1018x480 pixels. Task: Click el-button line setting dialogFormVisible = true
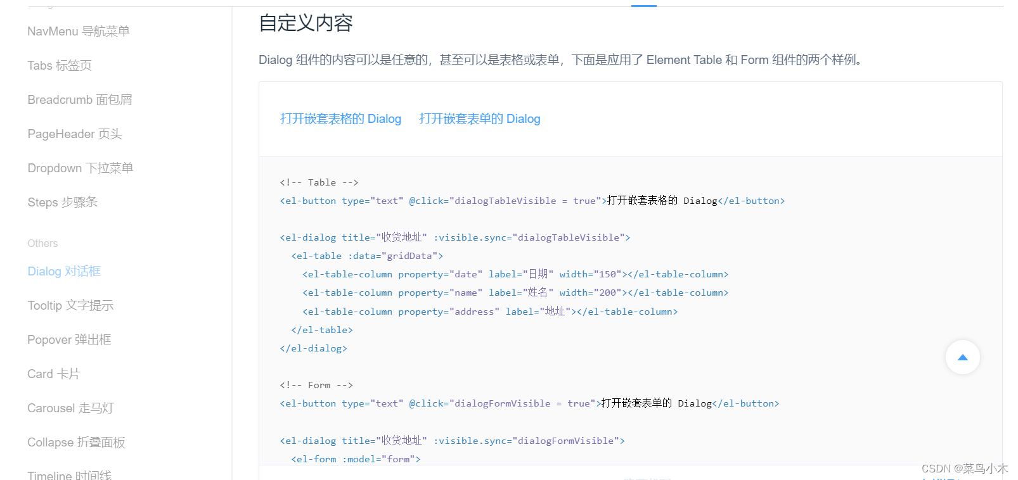[x=529, y=403]
